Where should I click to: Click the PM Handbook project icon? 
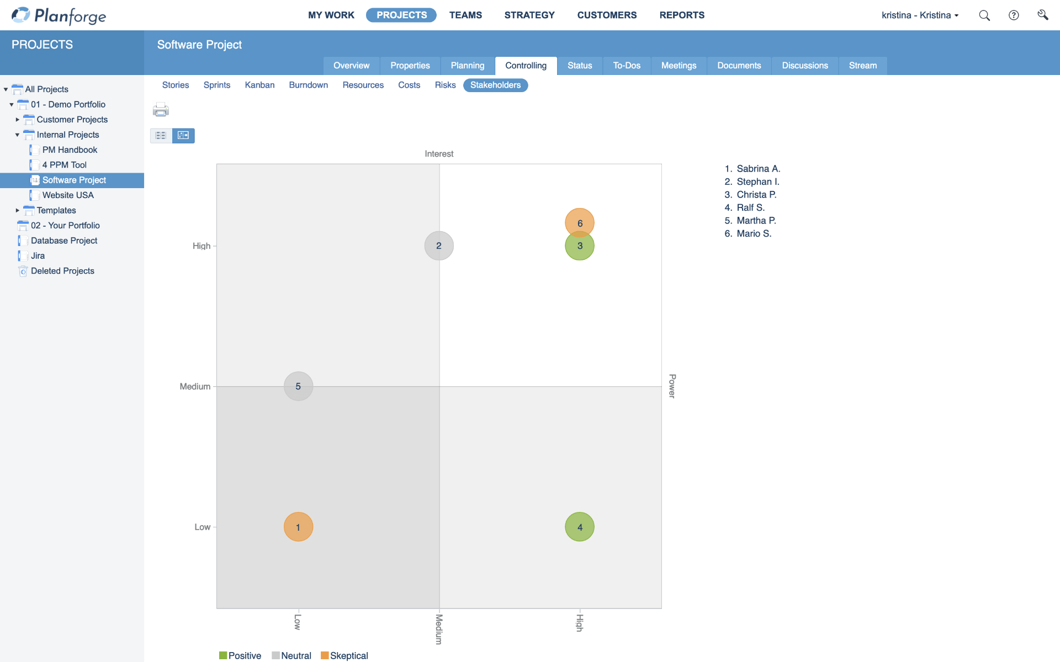pyautogui.click(x=34, y=150)
